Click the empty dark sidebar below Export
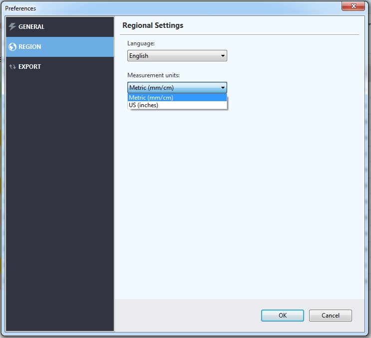 [x=60, y=199]
